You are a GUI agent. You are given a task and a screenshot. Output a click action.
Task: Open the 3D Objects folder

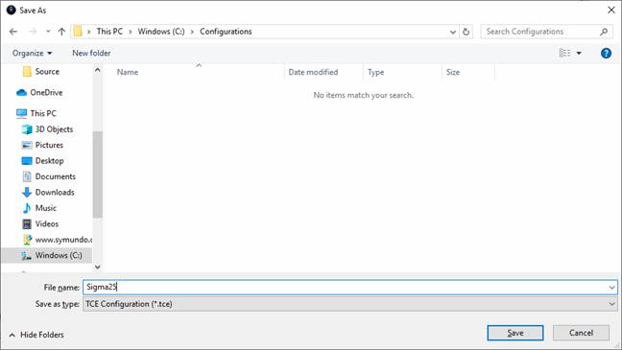click(54, 129)
